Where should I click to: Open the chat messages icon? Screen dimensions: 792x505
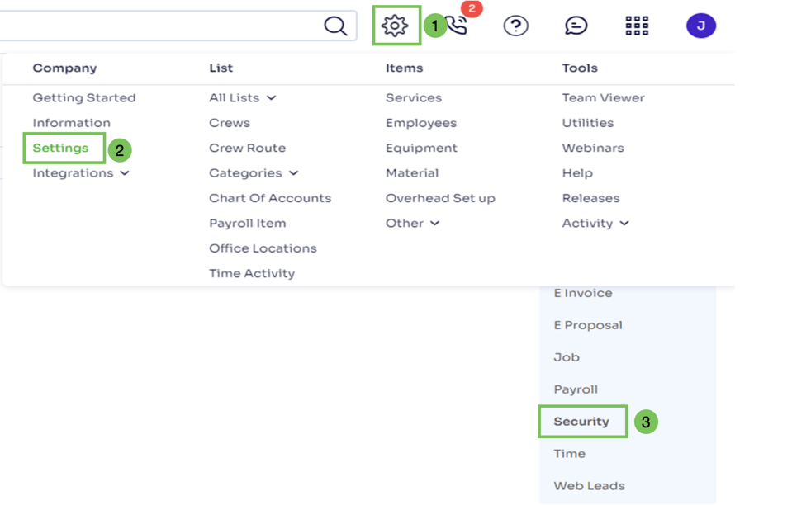pyautogui.click(x=576, y=26)
